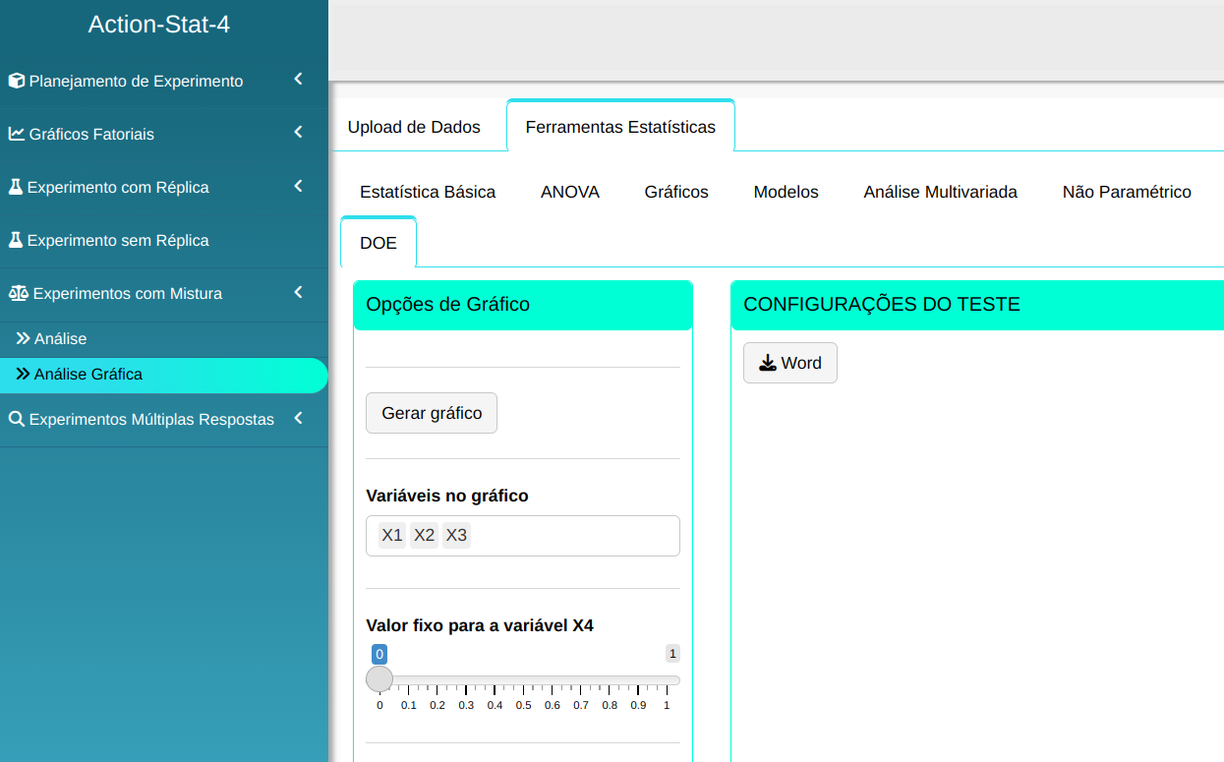Click the cube icon beside Planejamento de Experimento
This screenshot has height=762, width=1224.
pos(17,81)
